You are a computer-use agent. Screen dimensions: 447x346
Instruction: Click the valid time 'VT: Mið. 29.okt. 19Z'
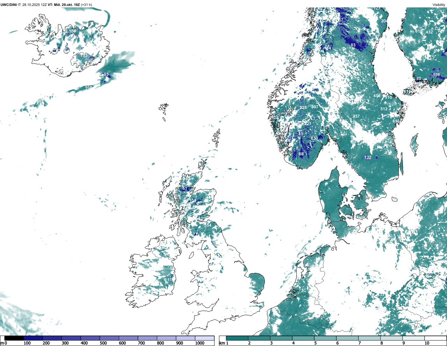64,5
